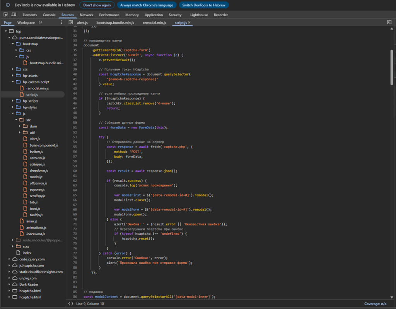The width and height of the screenshot is (396, 309).
Task: Switch to remodal.min.js editor tab
Action: point(154,23)
